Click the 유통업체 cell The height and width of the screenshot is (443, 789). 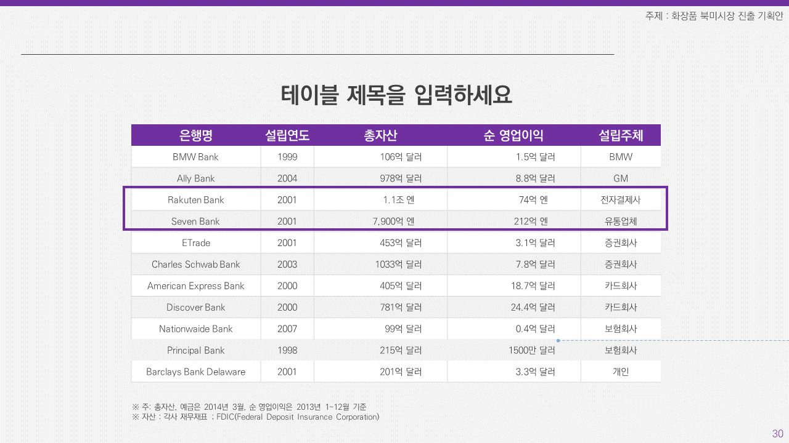pyautogui.click(x=621, y=221)
